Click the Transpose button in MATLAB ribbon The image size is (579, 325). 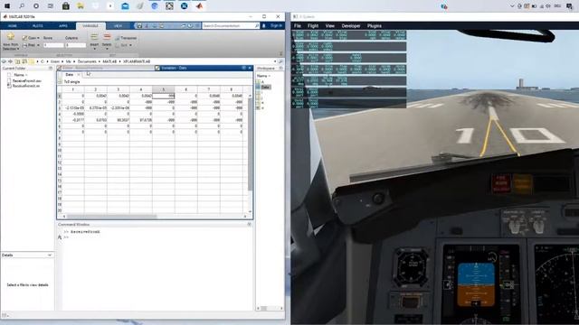click(126, 38)
